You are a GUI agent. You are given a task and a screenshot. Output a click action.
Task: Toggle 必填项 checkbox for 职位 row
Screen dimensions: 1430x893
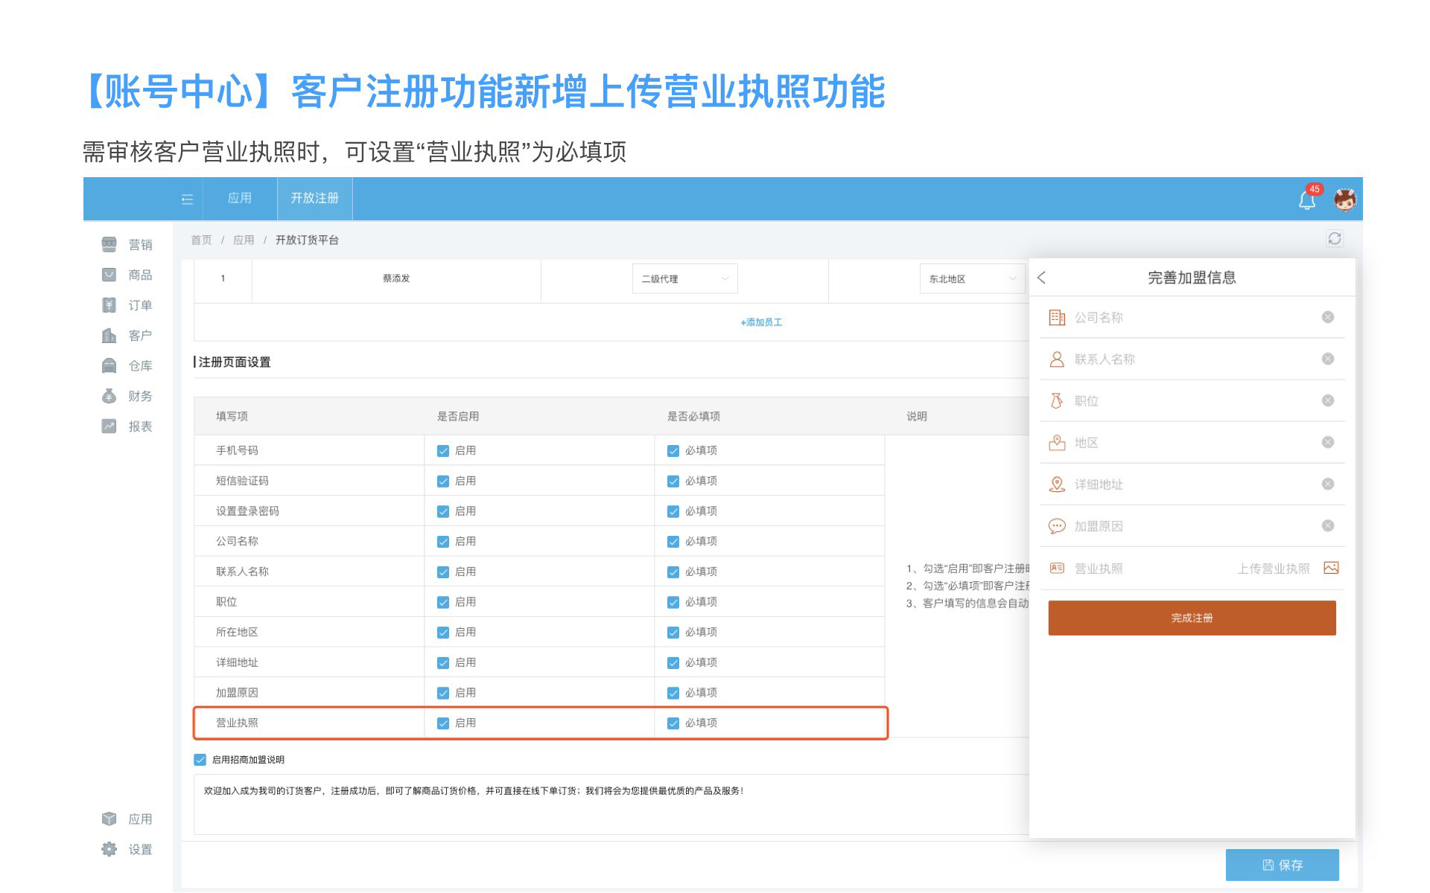[673, 602]
